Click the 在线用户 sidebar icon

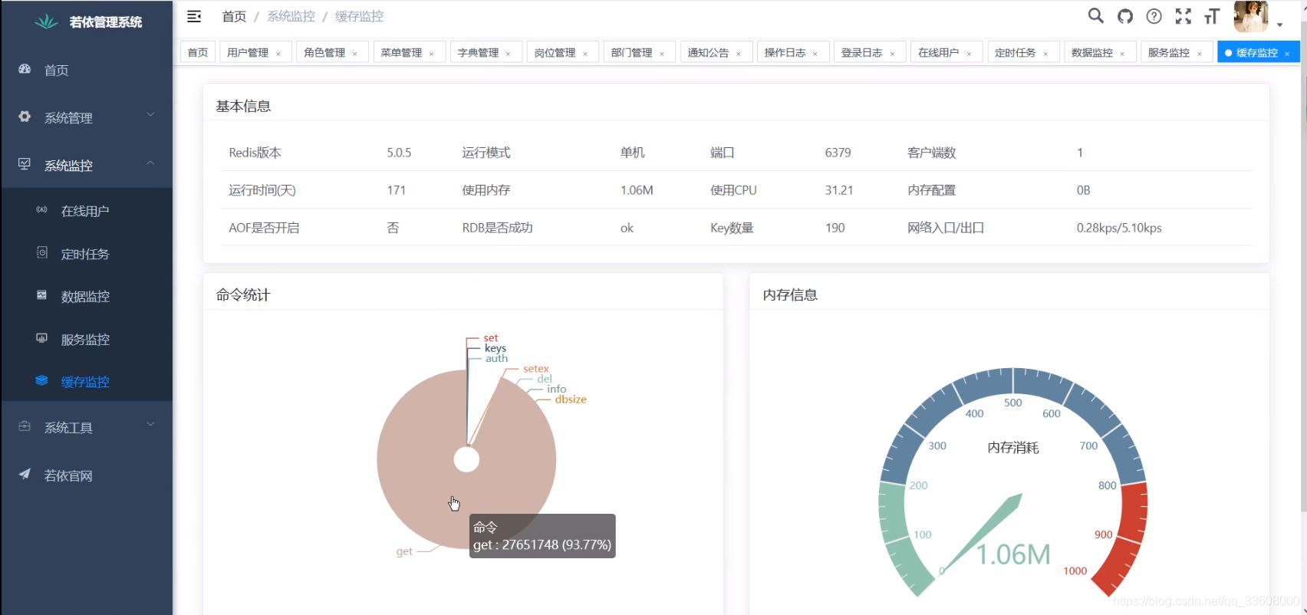point(42,209)
